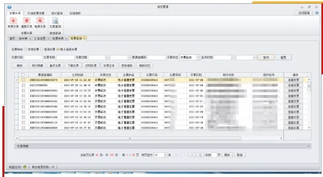Go to next page arrow
Image resolution: width=323 pixels, height=177 pixels.
pos(192,155)
